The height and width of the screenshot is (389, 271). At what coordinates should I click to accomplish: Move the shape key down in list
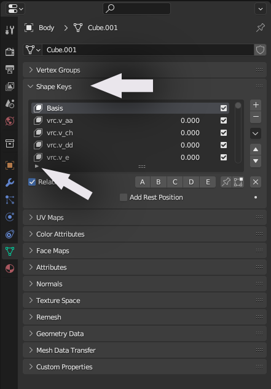256,161
